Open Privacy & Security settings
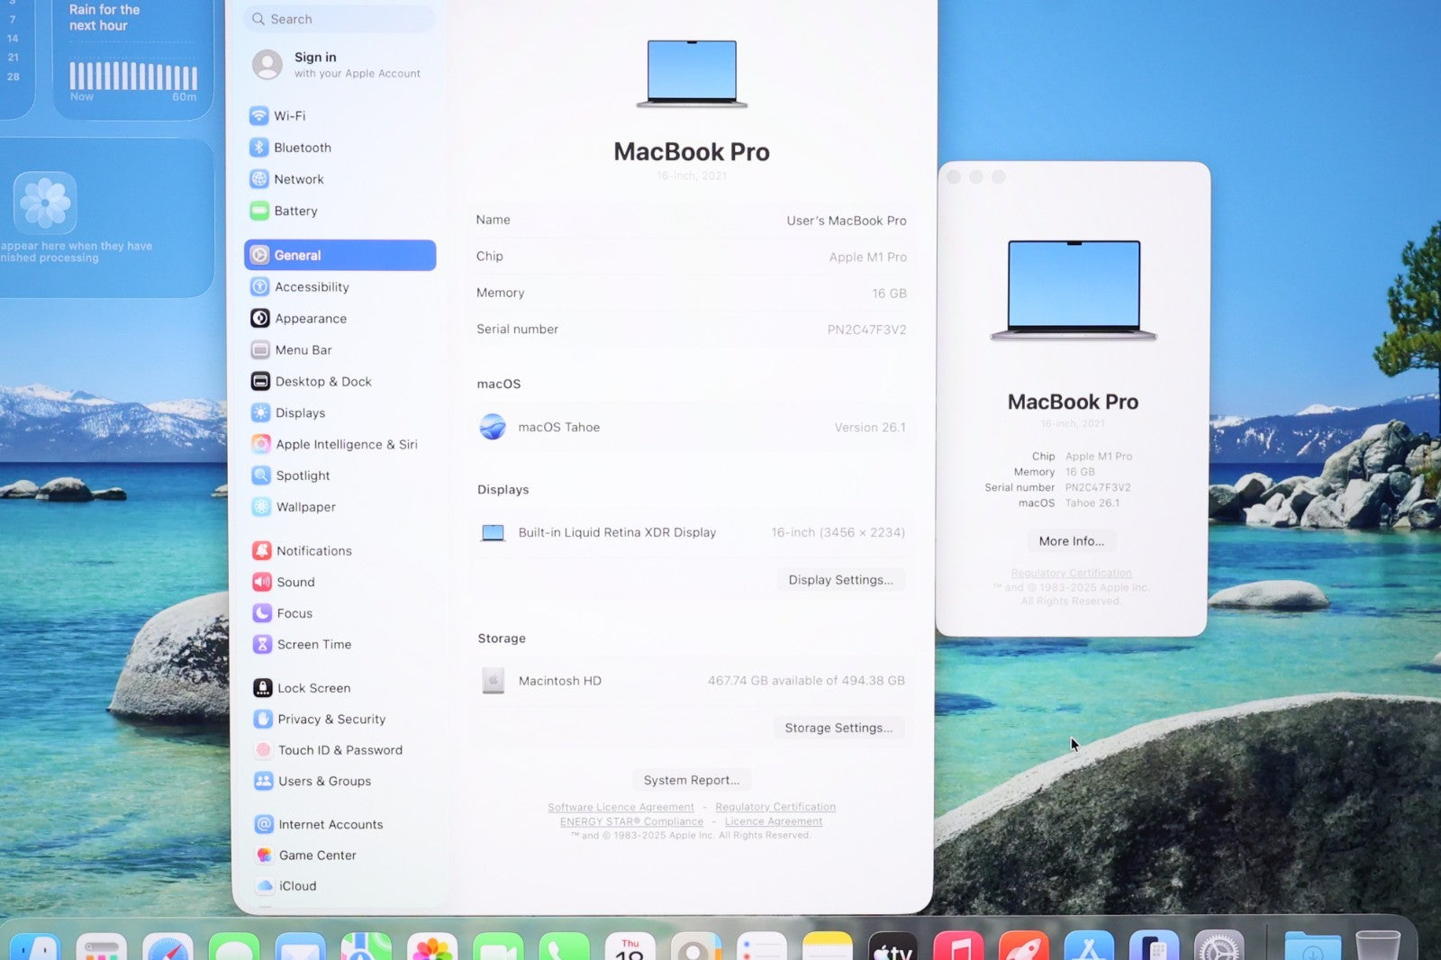 pos(331,720)
